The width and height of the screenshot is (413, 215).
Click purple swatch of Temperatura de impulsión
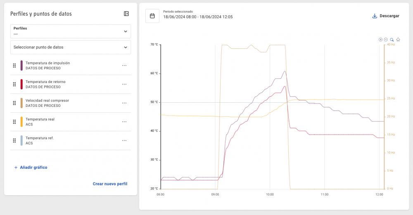(x=21, y=66)
